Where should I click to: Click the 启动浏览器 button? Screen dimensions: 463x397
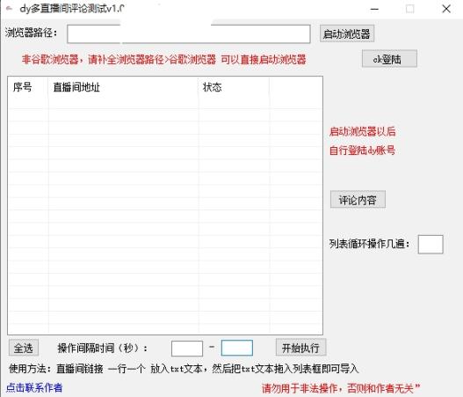pos(347,33)
